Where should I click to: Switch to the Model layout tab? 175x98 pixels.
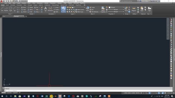click(4, 93)
